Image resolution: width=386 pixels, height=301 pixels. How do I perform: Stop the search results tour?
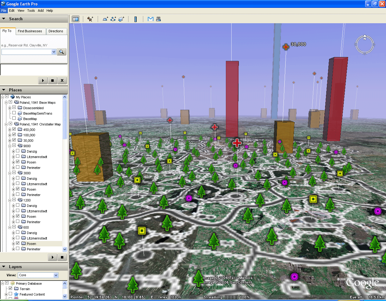point(52,81)
